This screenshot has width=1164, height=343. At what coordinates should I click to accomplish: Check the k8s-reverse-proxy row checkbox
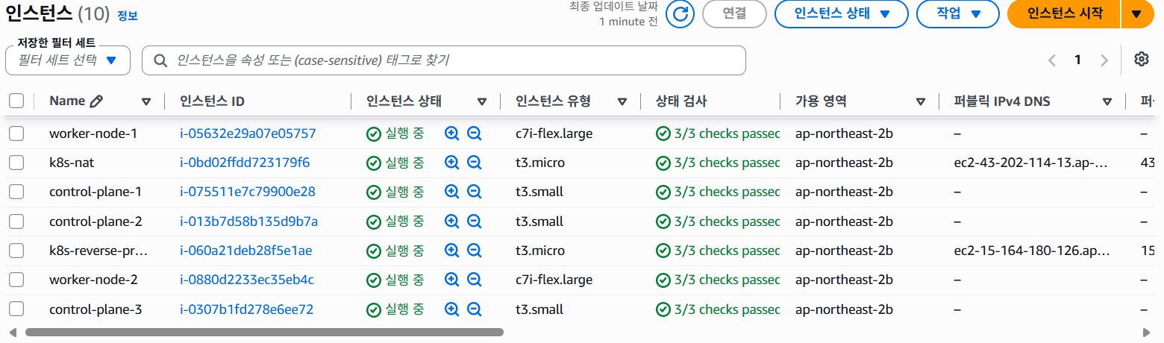click(x=16, y=251)
